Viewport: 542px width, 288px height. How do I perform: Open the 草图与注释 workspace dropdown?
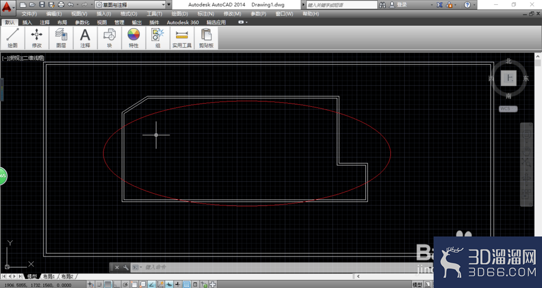(130, 5)
